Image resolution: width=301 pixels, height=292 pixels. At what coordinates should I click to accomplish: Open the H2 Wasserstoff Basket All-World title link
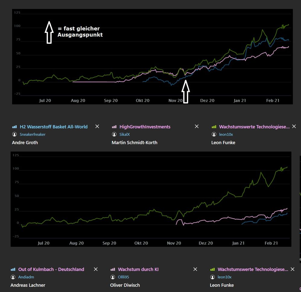[54, 127]
